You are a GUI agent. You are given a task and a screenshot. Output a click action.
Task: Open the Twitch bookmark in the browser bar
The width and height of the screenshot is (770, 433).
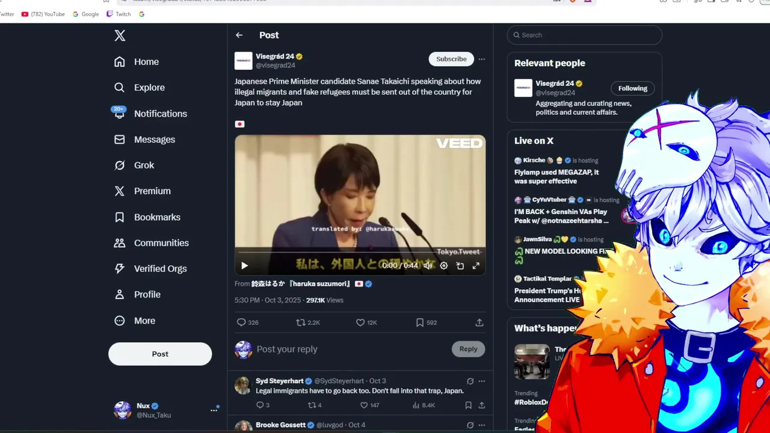pyautogui.click(x=119, y=14)
